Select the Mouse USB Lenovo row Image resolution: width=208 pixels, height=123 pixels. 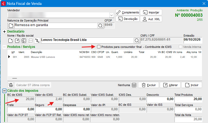click(x=105, y=57)
